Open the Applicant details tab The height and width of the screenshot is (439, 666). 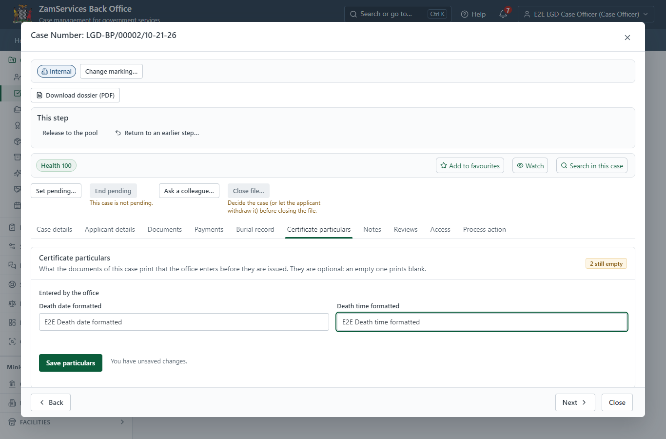coord(110,229)
